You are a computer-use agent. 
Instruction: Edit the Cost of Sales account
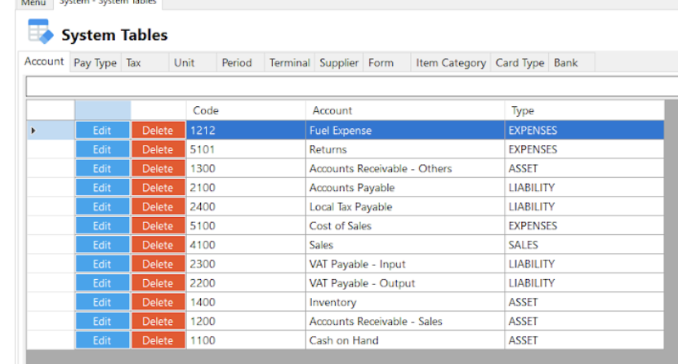(x=102, y=226)
